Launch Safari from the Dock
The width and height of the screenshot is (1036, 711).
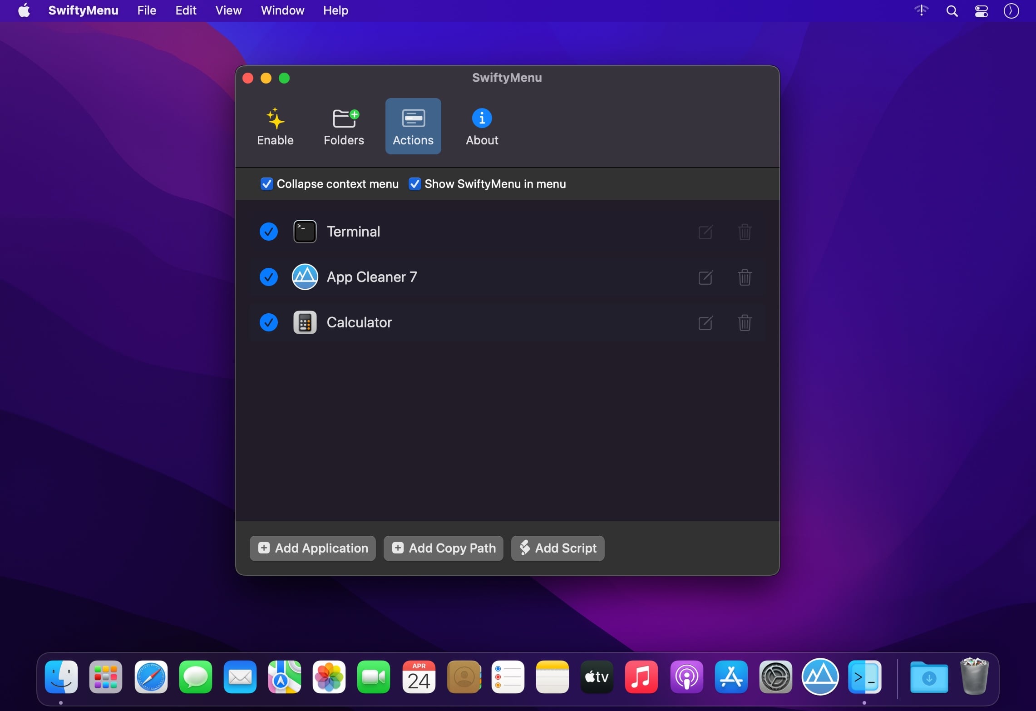click(x=151, y=677)
